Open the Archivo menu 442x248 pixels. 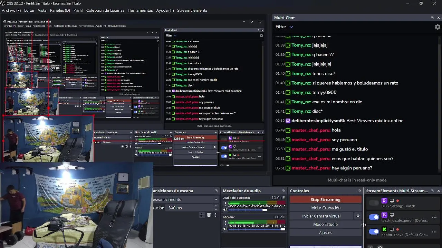11,10
